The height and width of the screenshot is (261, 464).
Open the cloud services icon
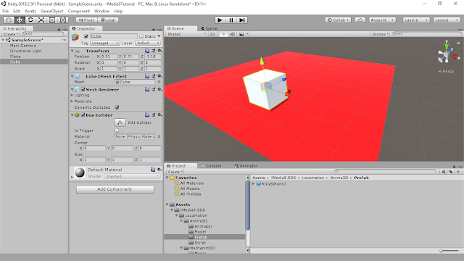pos(360,20)
